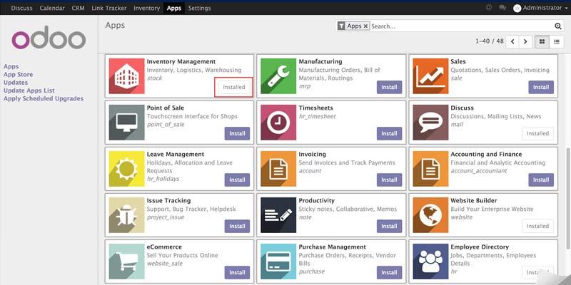Screen dimensions: 571x285
Task: Install the Point of Sale app
Action: click(237, 133)
